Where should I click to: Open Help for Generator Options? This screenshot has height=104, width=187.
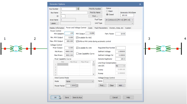tap(128, 97)
